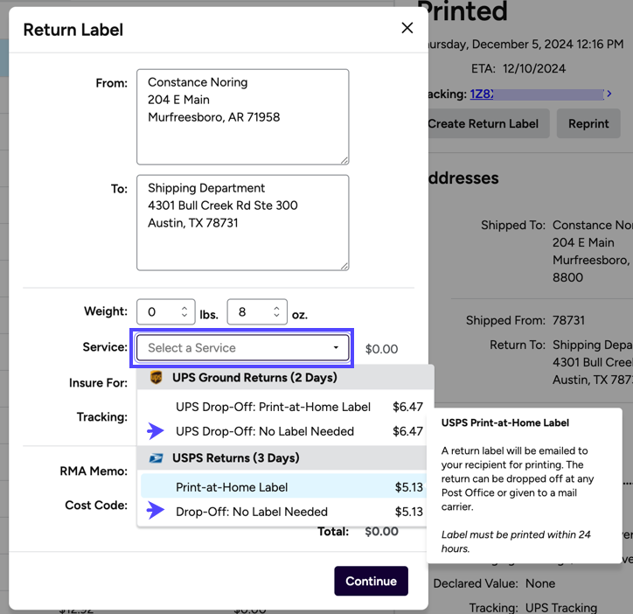633x614 pixels.
Task: Close the Return Label dialog
Action: tap(407, 29)
